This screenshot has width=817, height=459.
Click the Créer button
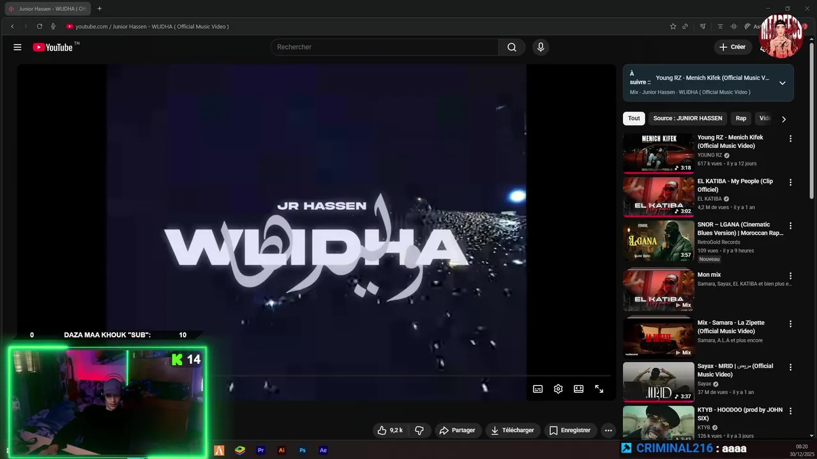click(733, 47)
